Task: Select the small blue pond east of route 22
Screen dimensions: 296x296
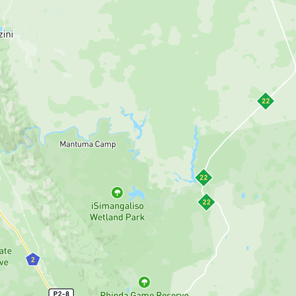Action: (x=243, y=196)
